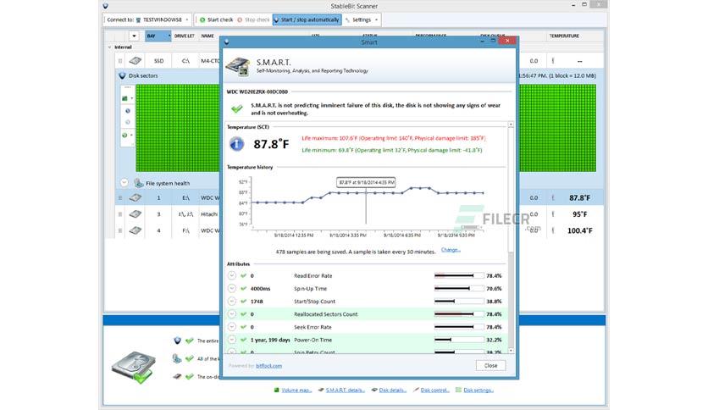Open the Disk settings... link
This screenshot has height=410, width=708.
coord(478,391)
